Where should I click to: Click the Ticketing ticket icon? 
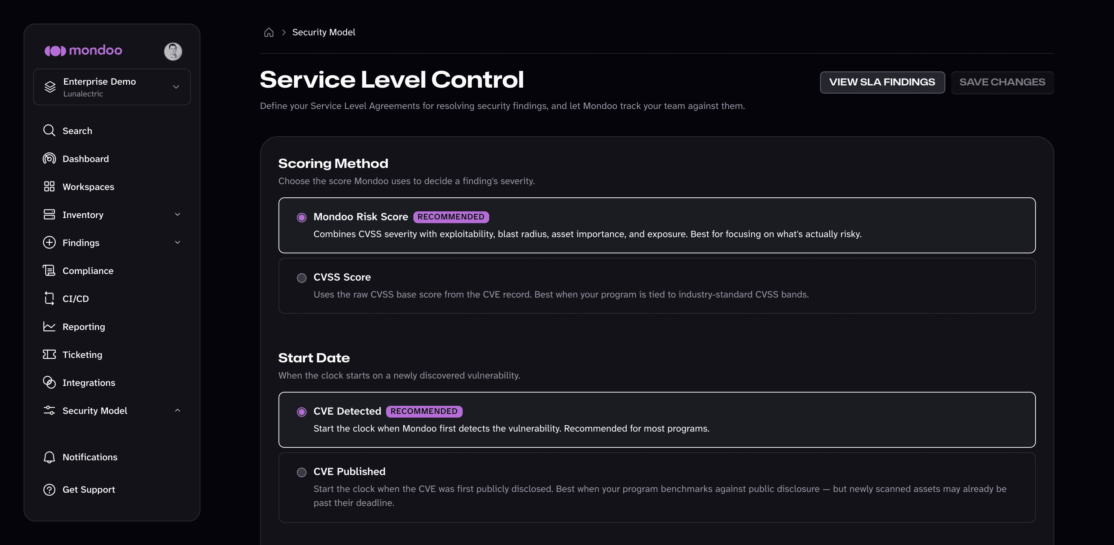point(49,354)
